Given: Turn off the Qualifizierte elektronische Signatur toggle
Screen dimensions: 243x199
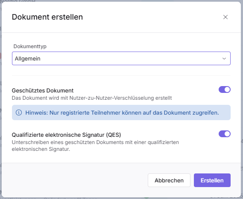Looking at the screenshot, I should pos(225,134).
